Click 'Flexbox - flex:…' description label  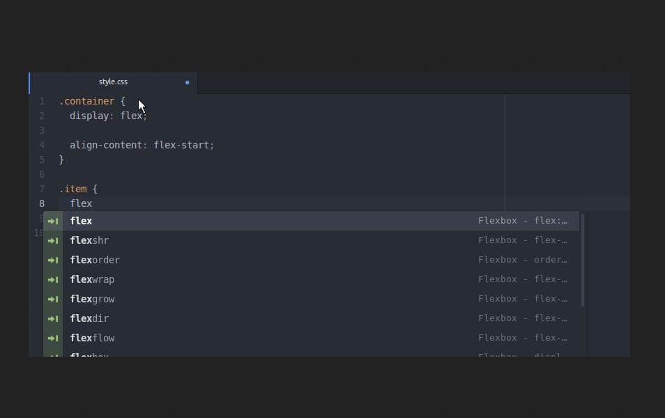(x=523, y=221)
